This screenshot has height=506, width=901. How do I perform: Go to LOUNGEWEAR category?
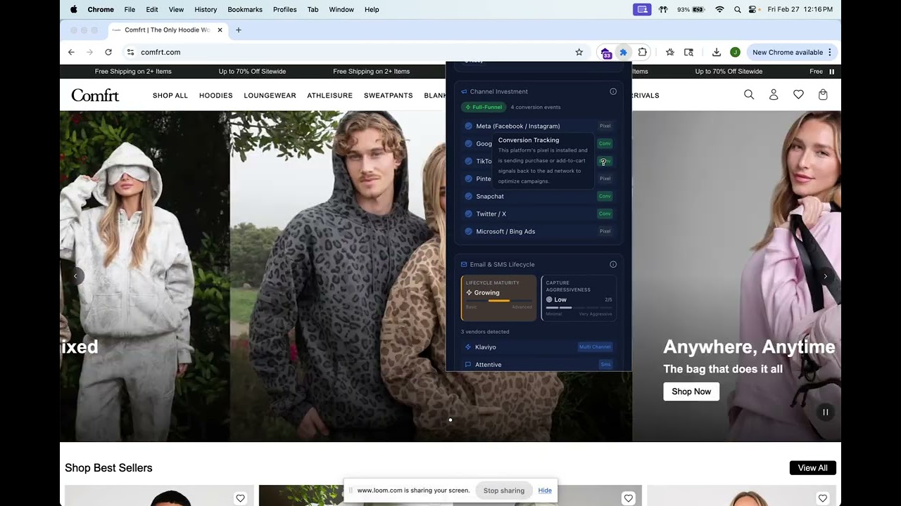(x=270, y=96)
